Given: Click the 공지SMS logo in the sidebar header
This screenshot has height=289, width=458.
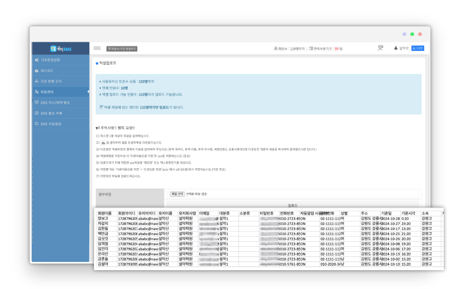Looking at the screenshot, I should coord(61,49).
